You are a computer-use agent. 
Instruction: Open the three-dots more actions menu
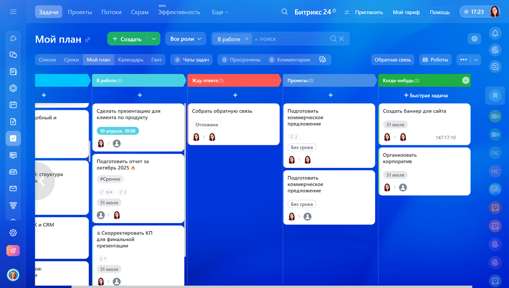coord(463,60)
